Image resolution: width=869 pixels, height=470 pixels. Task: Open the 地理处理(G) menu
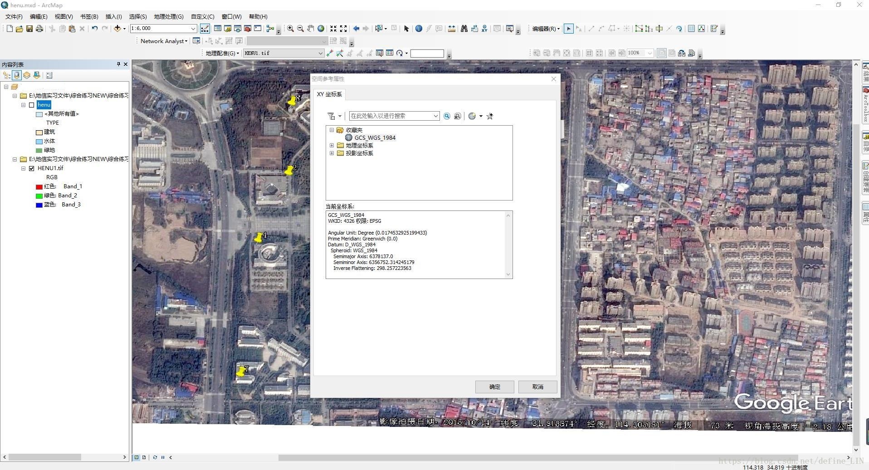coord(169,17)
